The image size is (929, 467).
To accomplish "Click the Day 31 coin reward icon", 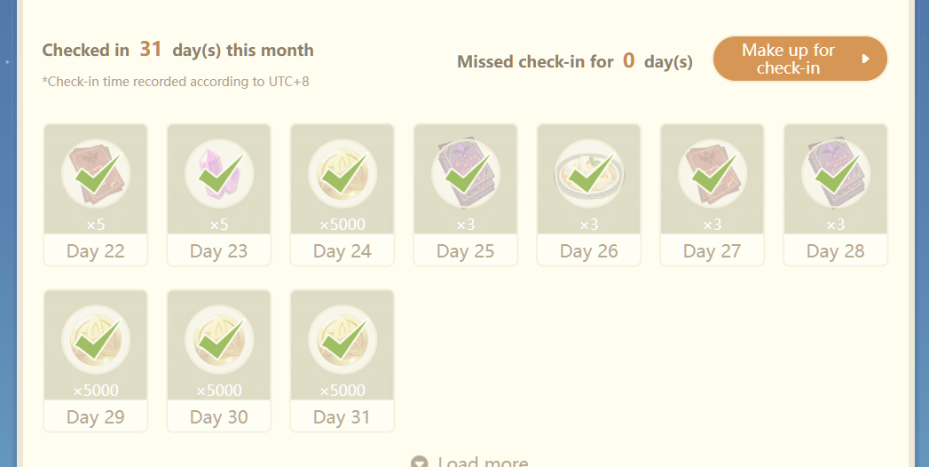I will tap(342, 341).
